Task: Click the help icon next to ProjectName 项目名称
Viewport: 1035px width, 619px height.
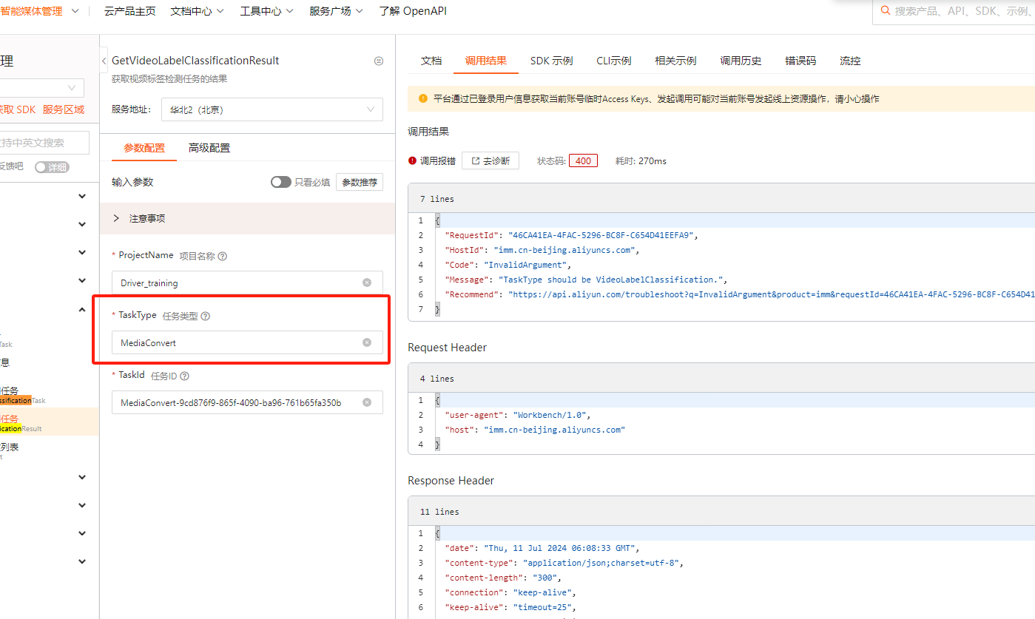Action: click(x=222, y=256)
